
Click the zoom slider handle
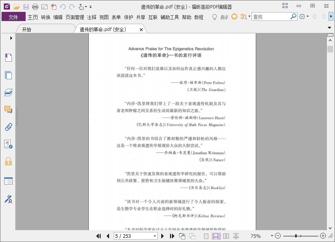[x=296, y=236]
